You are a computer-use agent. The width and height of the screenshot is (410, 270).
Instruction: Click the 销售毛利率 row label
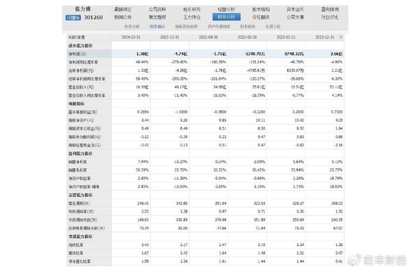(77, 170)
